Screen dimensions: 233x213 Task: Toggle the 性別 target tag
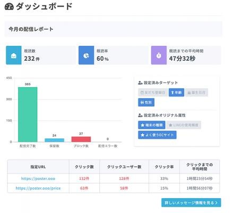pos(146,102)
